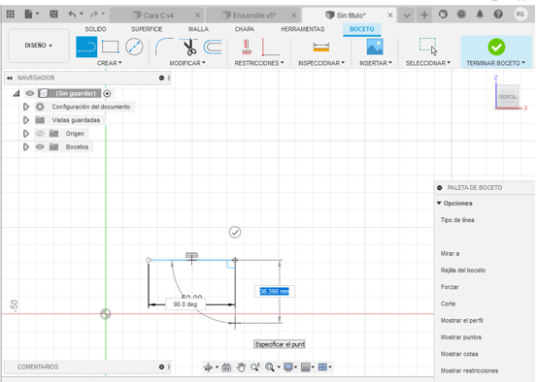Collapse the Opciones section in sketch palette

[439, 204]
